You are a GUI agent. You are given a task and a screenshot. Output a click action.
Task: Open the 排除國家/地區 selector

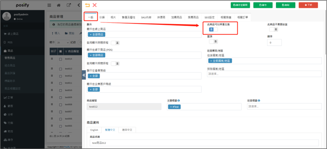tap(264, 74)
